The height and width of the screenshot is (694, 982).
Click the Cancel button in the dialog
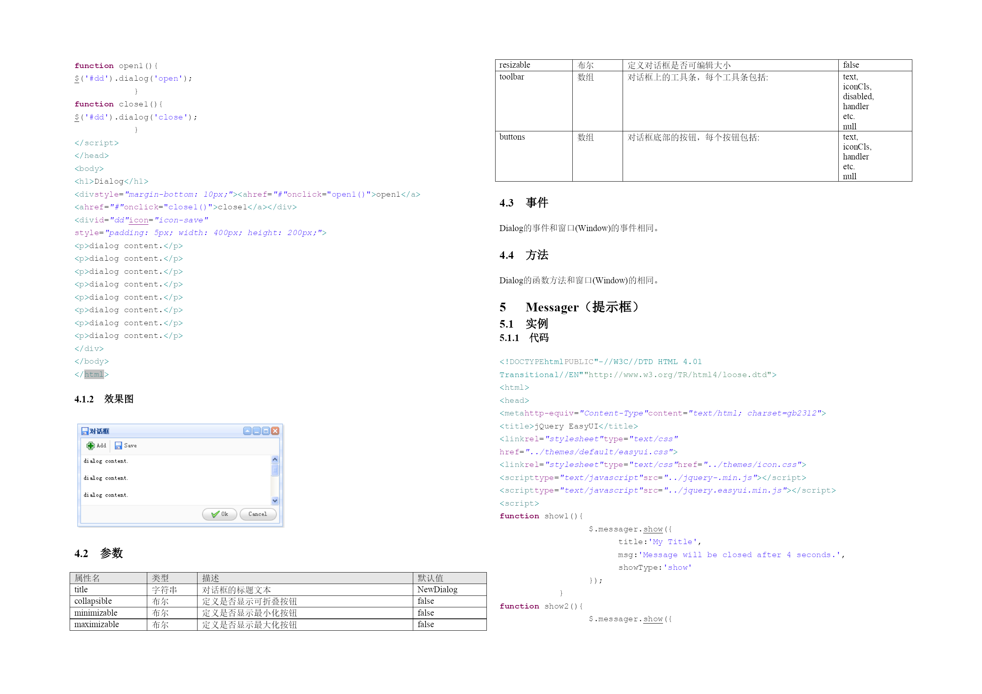(x=258, y=514)
